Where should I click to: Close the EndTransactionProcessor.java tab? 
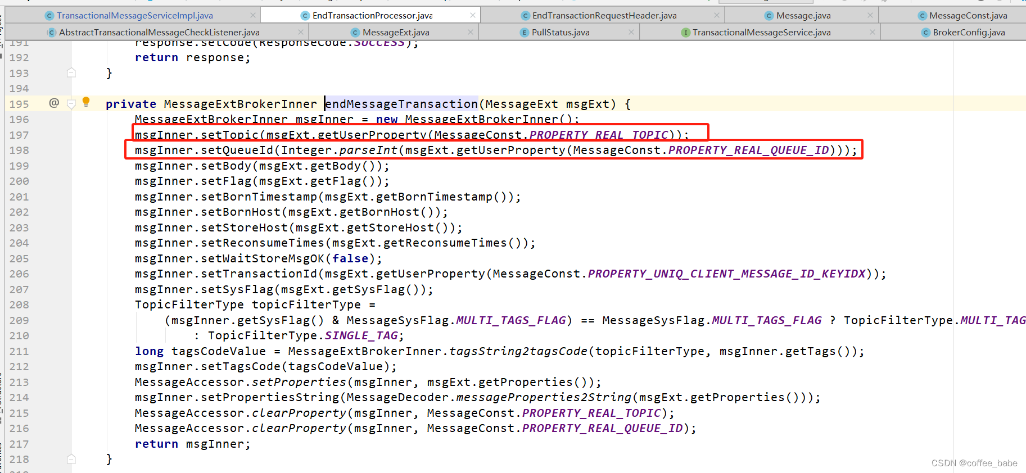(x=473, y=15)
